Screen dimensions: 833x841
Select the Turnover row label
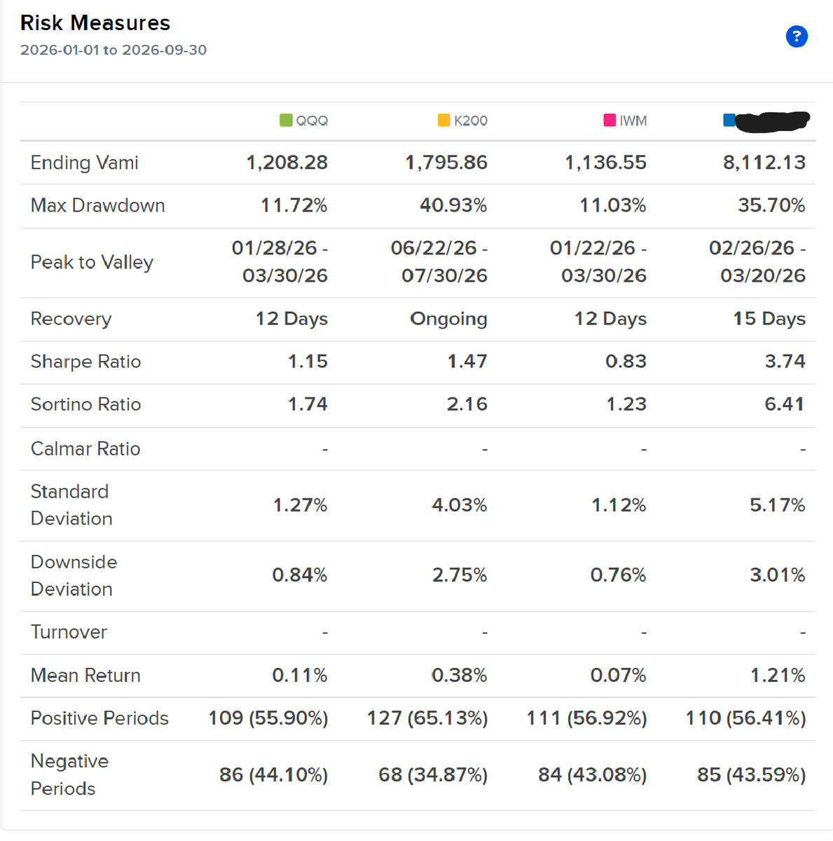(69, 632)
